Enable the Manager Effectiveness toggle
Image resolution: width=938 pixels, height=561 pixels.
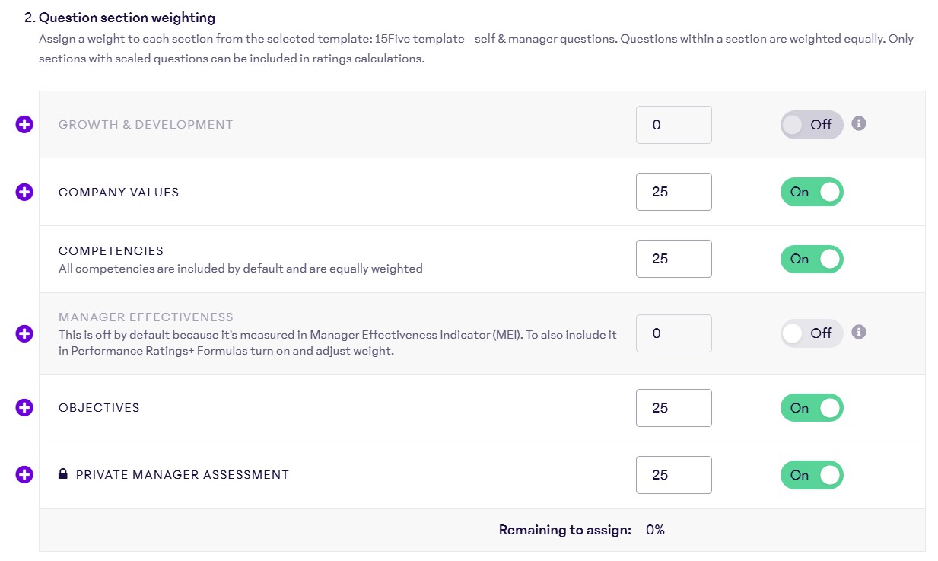tap(812, 333)
